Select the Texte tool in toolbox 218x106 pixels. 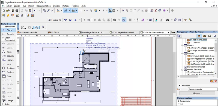(8, 52)
